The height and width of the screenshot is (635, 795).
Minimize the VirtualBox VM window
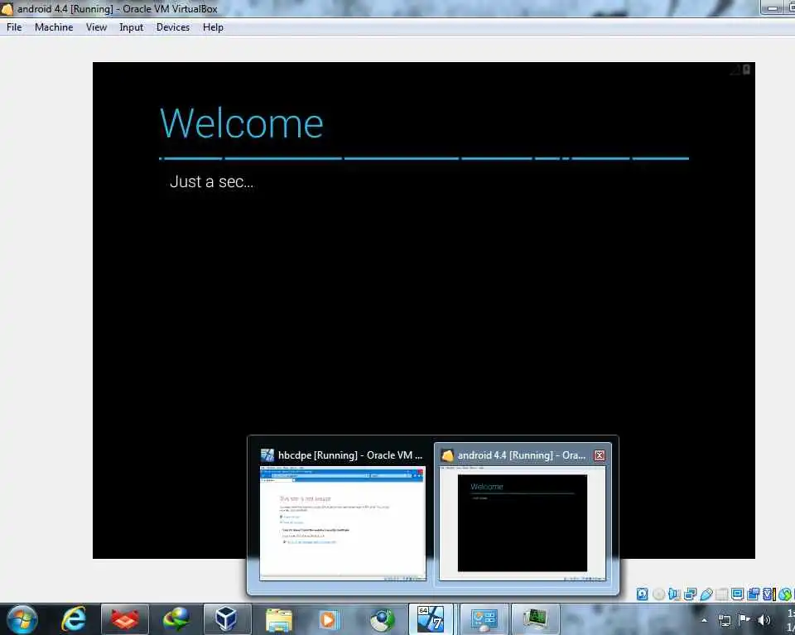(772, 7)
